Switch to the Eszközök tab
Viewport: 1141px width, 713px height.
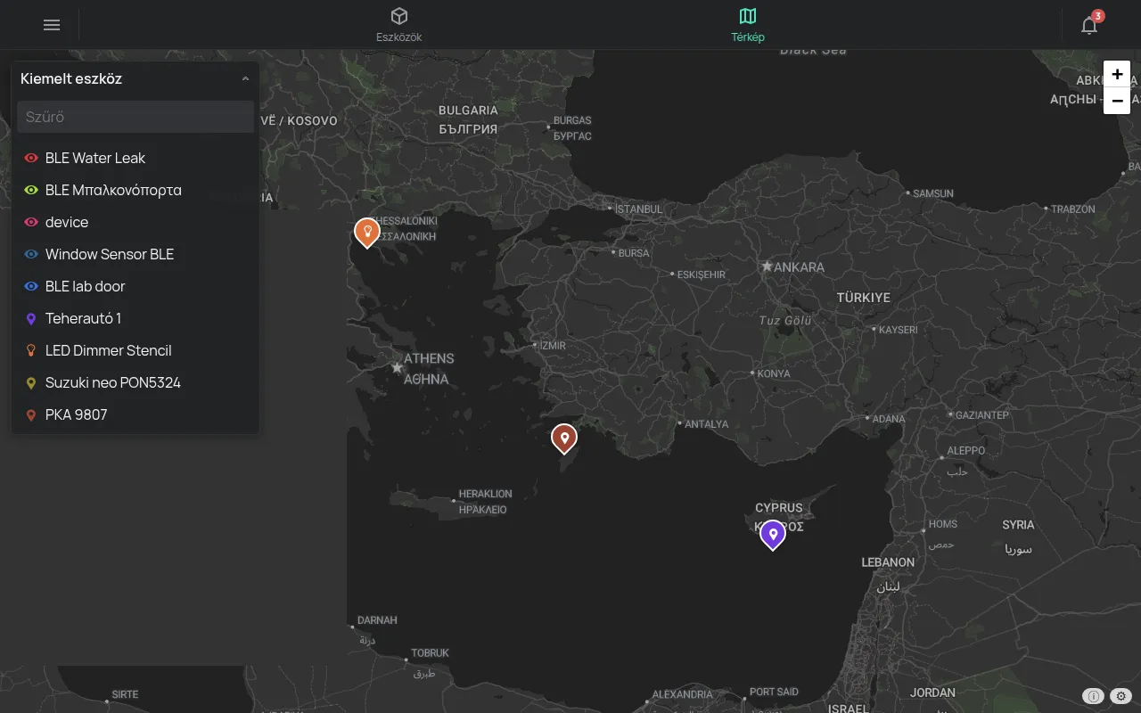tap(398, 25)
